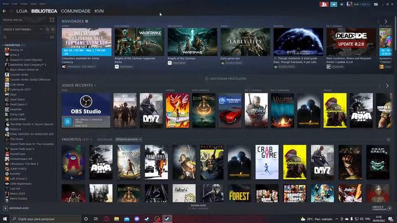Select Cyberpunk 2077 in the sidebar list
The width and height of the screenshot is (397, 223).
(20, 89)
